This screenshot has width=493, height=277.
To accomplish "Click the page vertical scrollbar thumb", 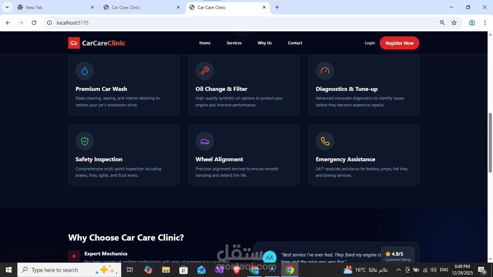I will (x=490, y=143).
